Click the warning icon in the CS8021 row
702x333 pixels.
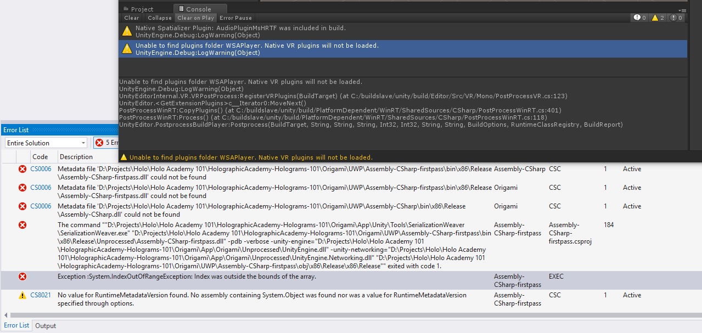pyautogui.click(x=23, y=295)
